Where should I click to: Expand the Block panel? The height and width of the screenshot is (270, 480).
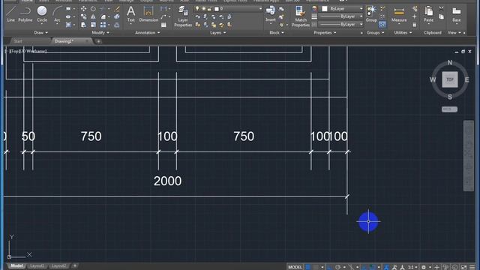point(277,32)
